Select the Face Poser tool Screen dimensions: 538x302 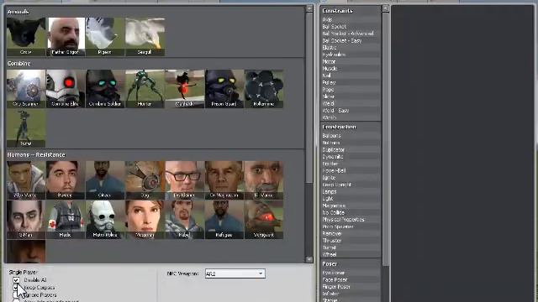(351, 279)
